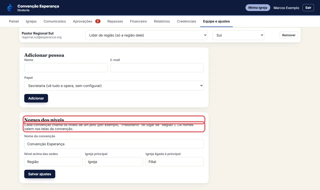Viewport: 320px width, 190px height.
Task: Click the Minha igreja button
Action: pyautogui.click(x=258, y=8)
